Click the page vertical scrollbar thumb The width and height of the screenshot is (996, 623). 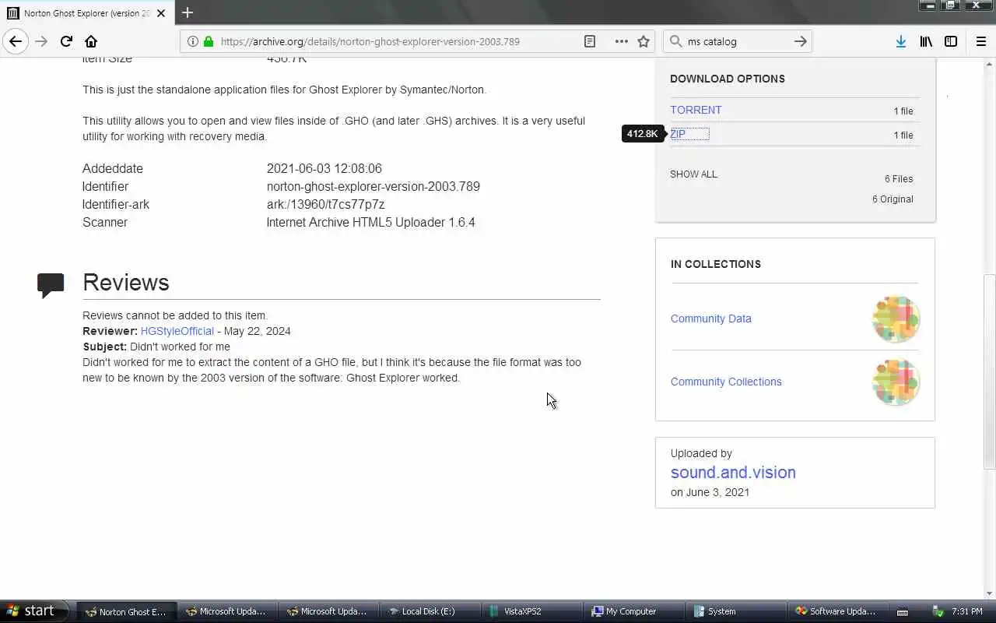[989, 371]
